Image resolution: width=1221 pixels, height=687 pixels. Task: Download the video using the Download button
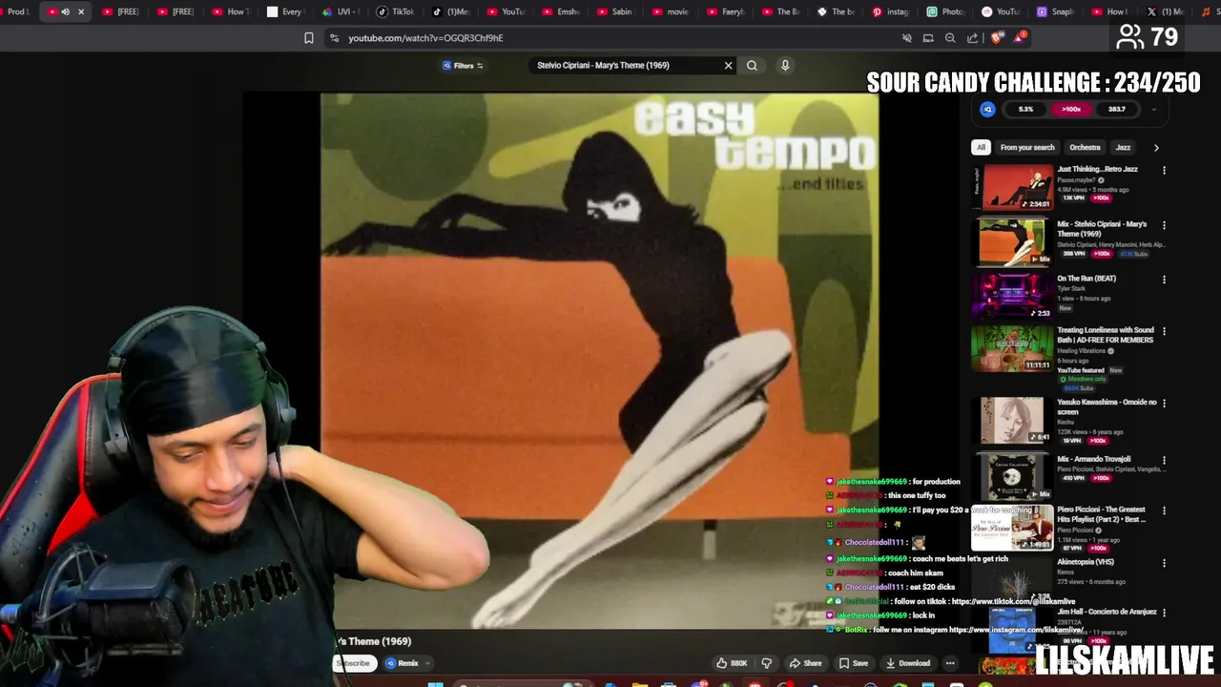tap(907, 663)
